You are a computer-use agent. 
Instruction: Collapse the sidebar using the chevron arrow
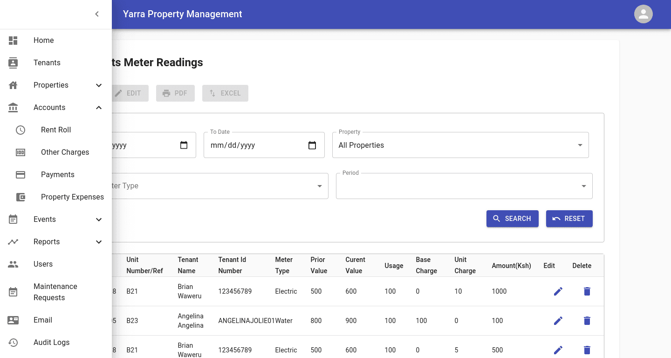97,14
